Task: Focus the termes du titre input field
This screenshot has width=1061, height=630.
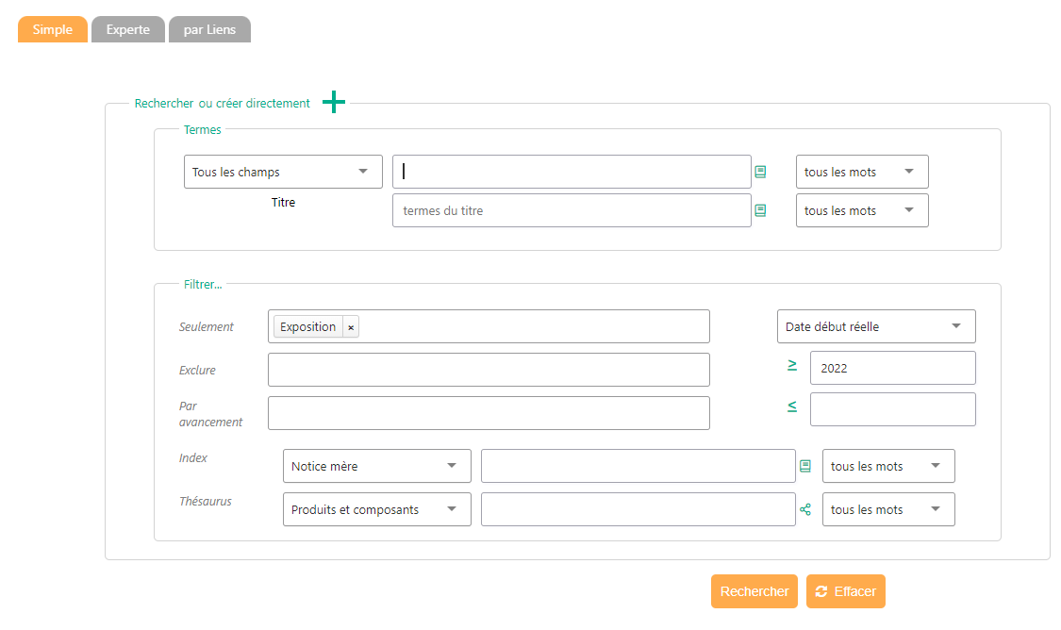Action: point(571,210)
